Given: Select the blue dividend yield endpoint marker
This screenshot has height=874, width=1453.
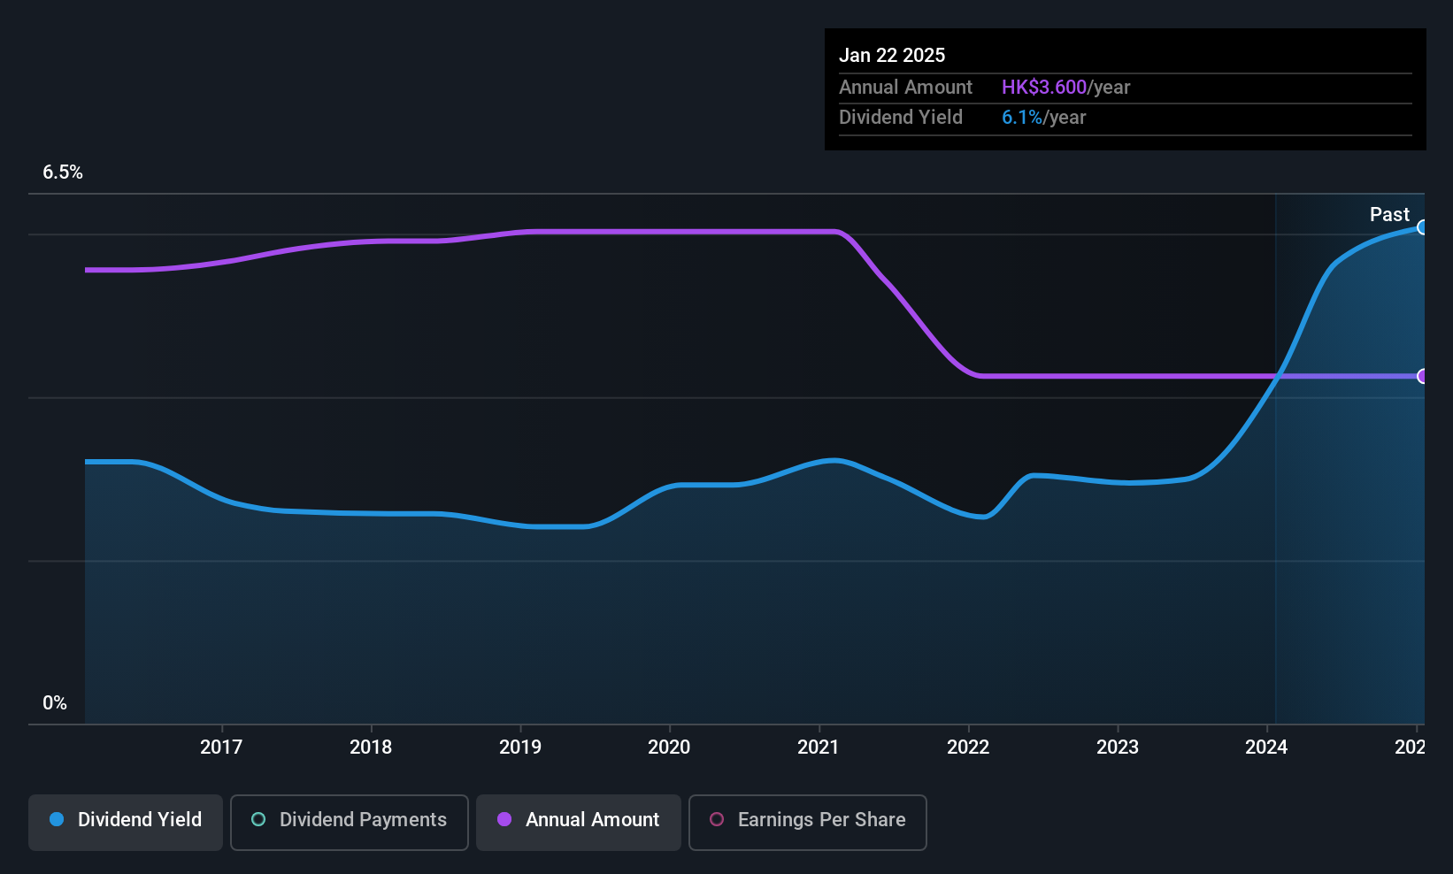Looking at the screenshot, I should [1422, 227].
